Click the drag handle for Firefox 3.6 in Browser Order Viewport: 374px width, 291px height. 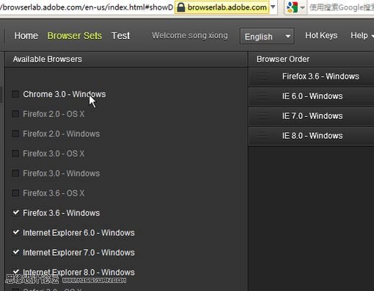263,76
